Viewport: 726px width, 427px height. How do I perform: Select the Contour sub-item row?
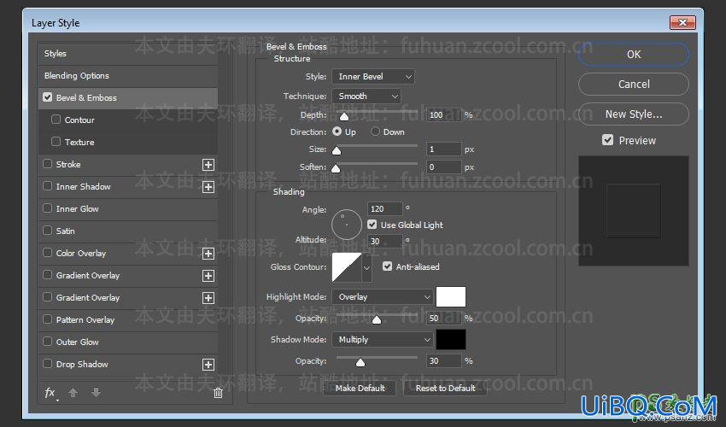click(x=128, y=120)
